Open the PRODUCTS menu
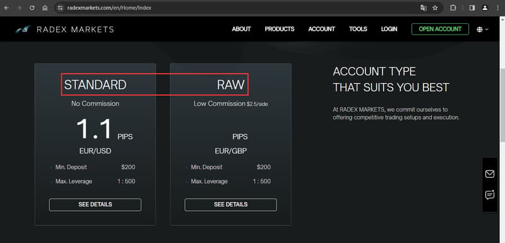Image resolution: width=505 pixels, height=243 pixels. (x=280, y=29)
